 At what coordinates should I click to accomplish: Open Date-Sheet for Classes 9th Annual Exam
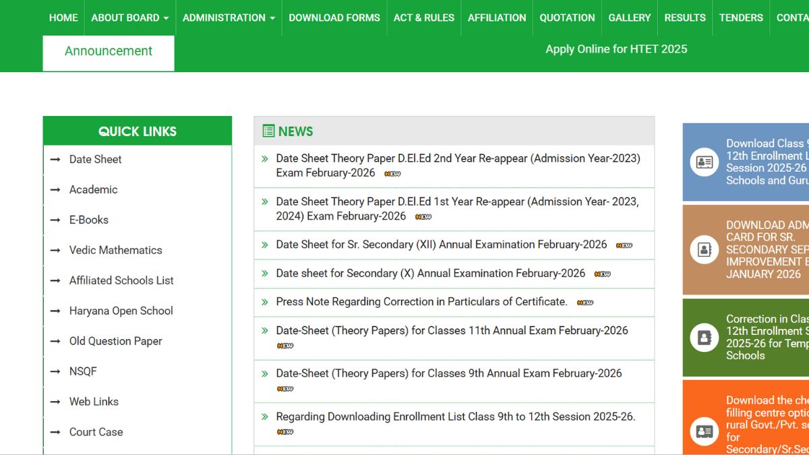[x=449, y=373]
